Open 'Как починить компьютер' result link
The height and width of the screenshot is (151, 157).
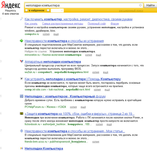[78, 19]
